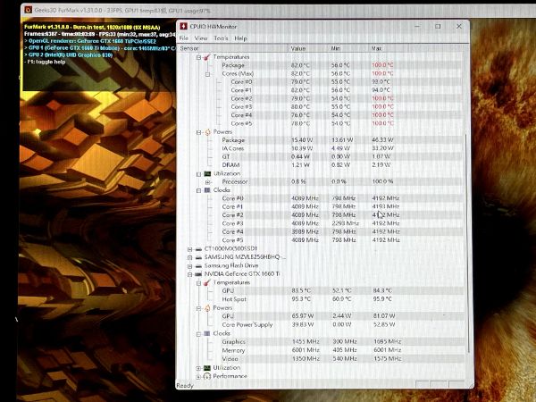Collapse the CPU Utilization section
Viewport: 536px width, 402px height.
[x=198, y=174]
